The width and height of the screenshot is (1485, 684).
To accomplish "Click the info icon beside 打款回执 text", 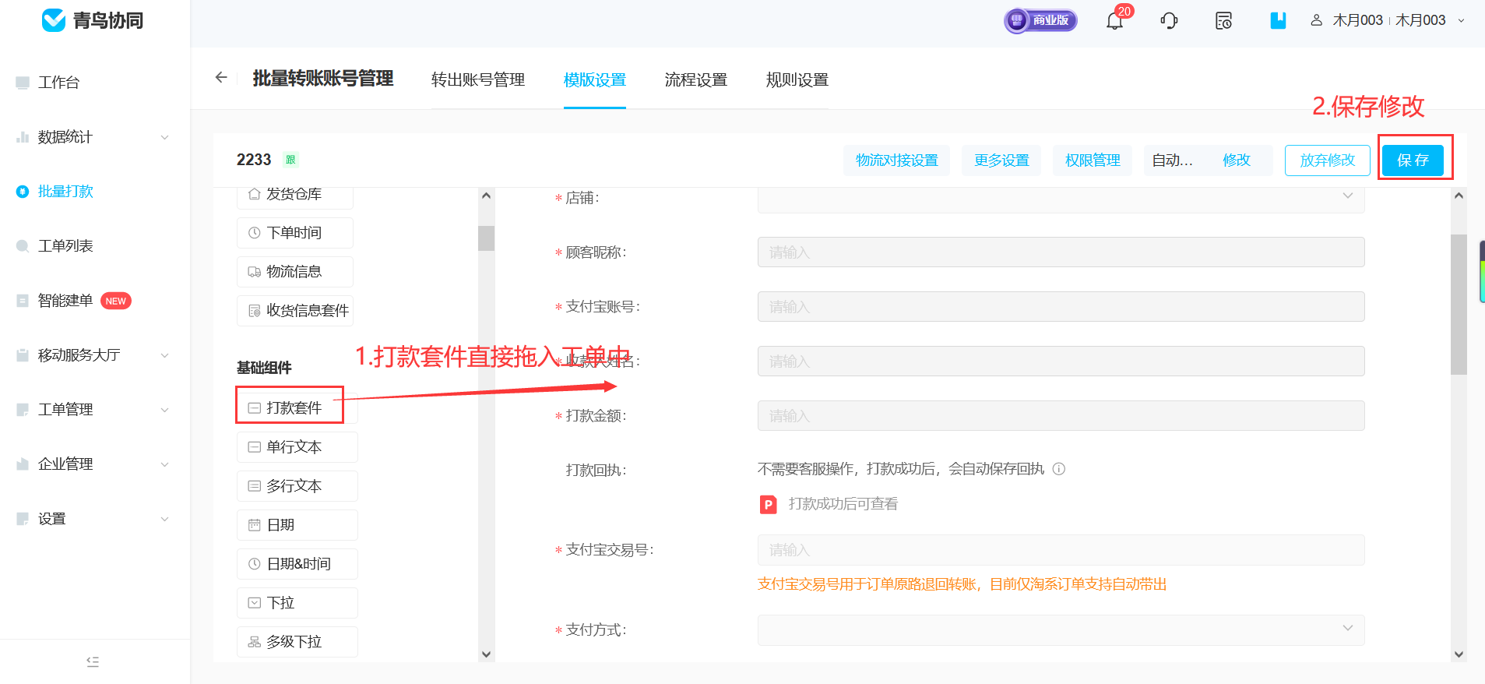I will (1059, 469).
